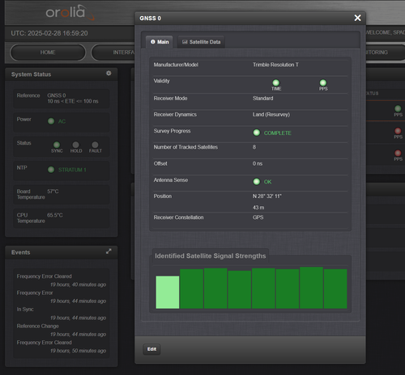
Task: Select the Main tab
Action: pos(160,42)
